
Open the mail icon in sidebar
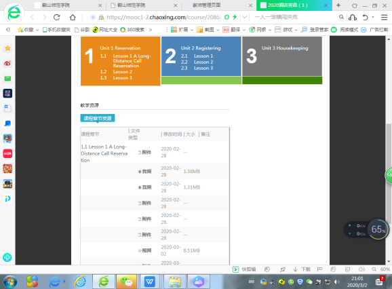pyautogui.click(x=7, y=79)
